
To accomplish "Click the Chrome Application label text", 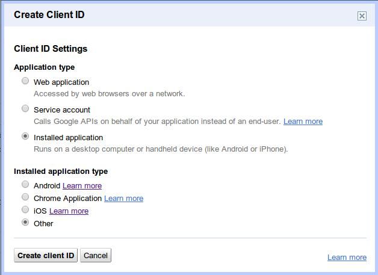I will 67,199.
